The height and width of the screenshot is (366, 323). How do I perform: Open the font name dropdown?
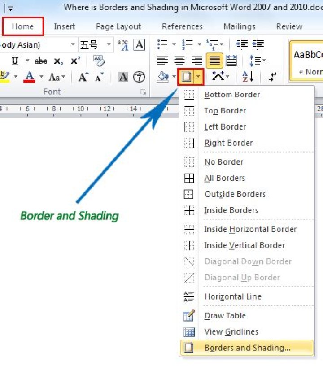(73, 44)
